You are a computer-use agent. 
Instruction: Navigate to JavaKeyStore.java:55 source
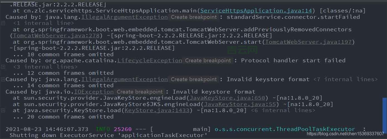(x=240, y=105)
